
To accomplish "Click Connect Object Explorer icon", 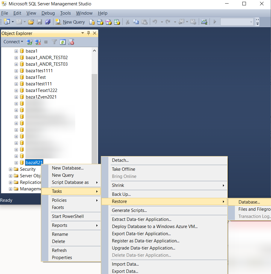I will click(29, 42).
